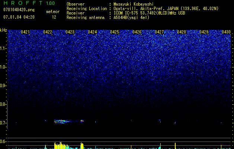Click the 0.8 frequency axis label
234x149 pixels.
pos(3,104)
